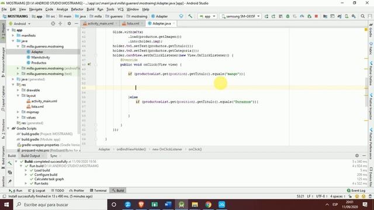Click the Run app toolbar icon
Viewport: 374px width, 210px height.
coord(266,16)
